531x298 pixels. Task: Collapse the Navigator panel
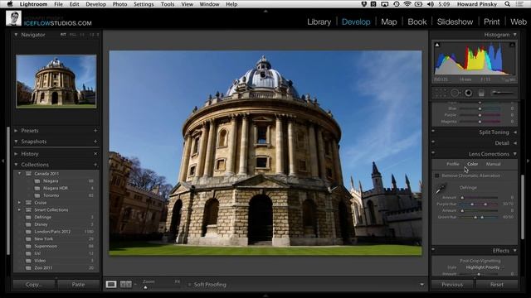[x=16, y=35]
